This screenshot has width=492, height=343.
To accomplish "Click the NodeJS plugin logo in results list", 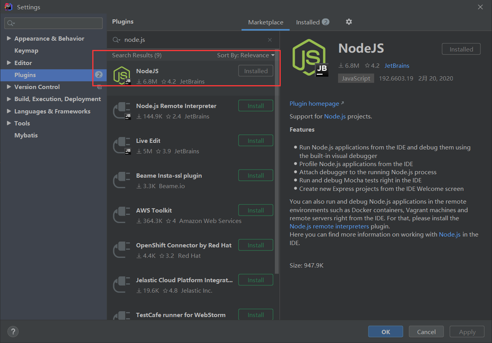I will click(x=122, y=75).
